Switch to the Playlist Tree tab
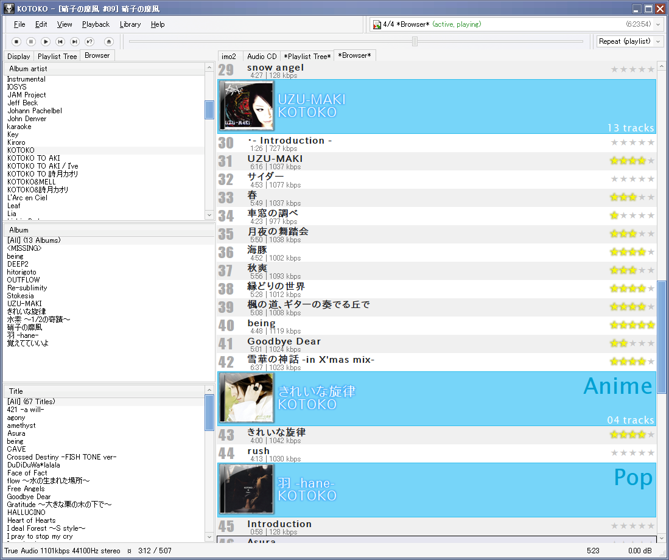 57,55
